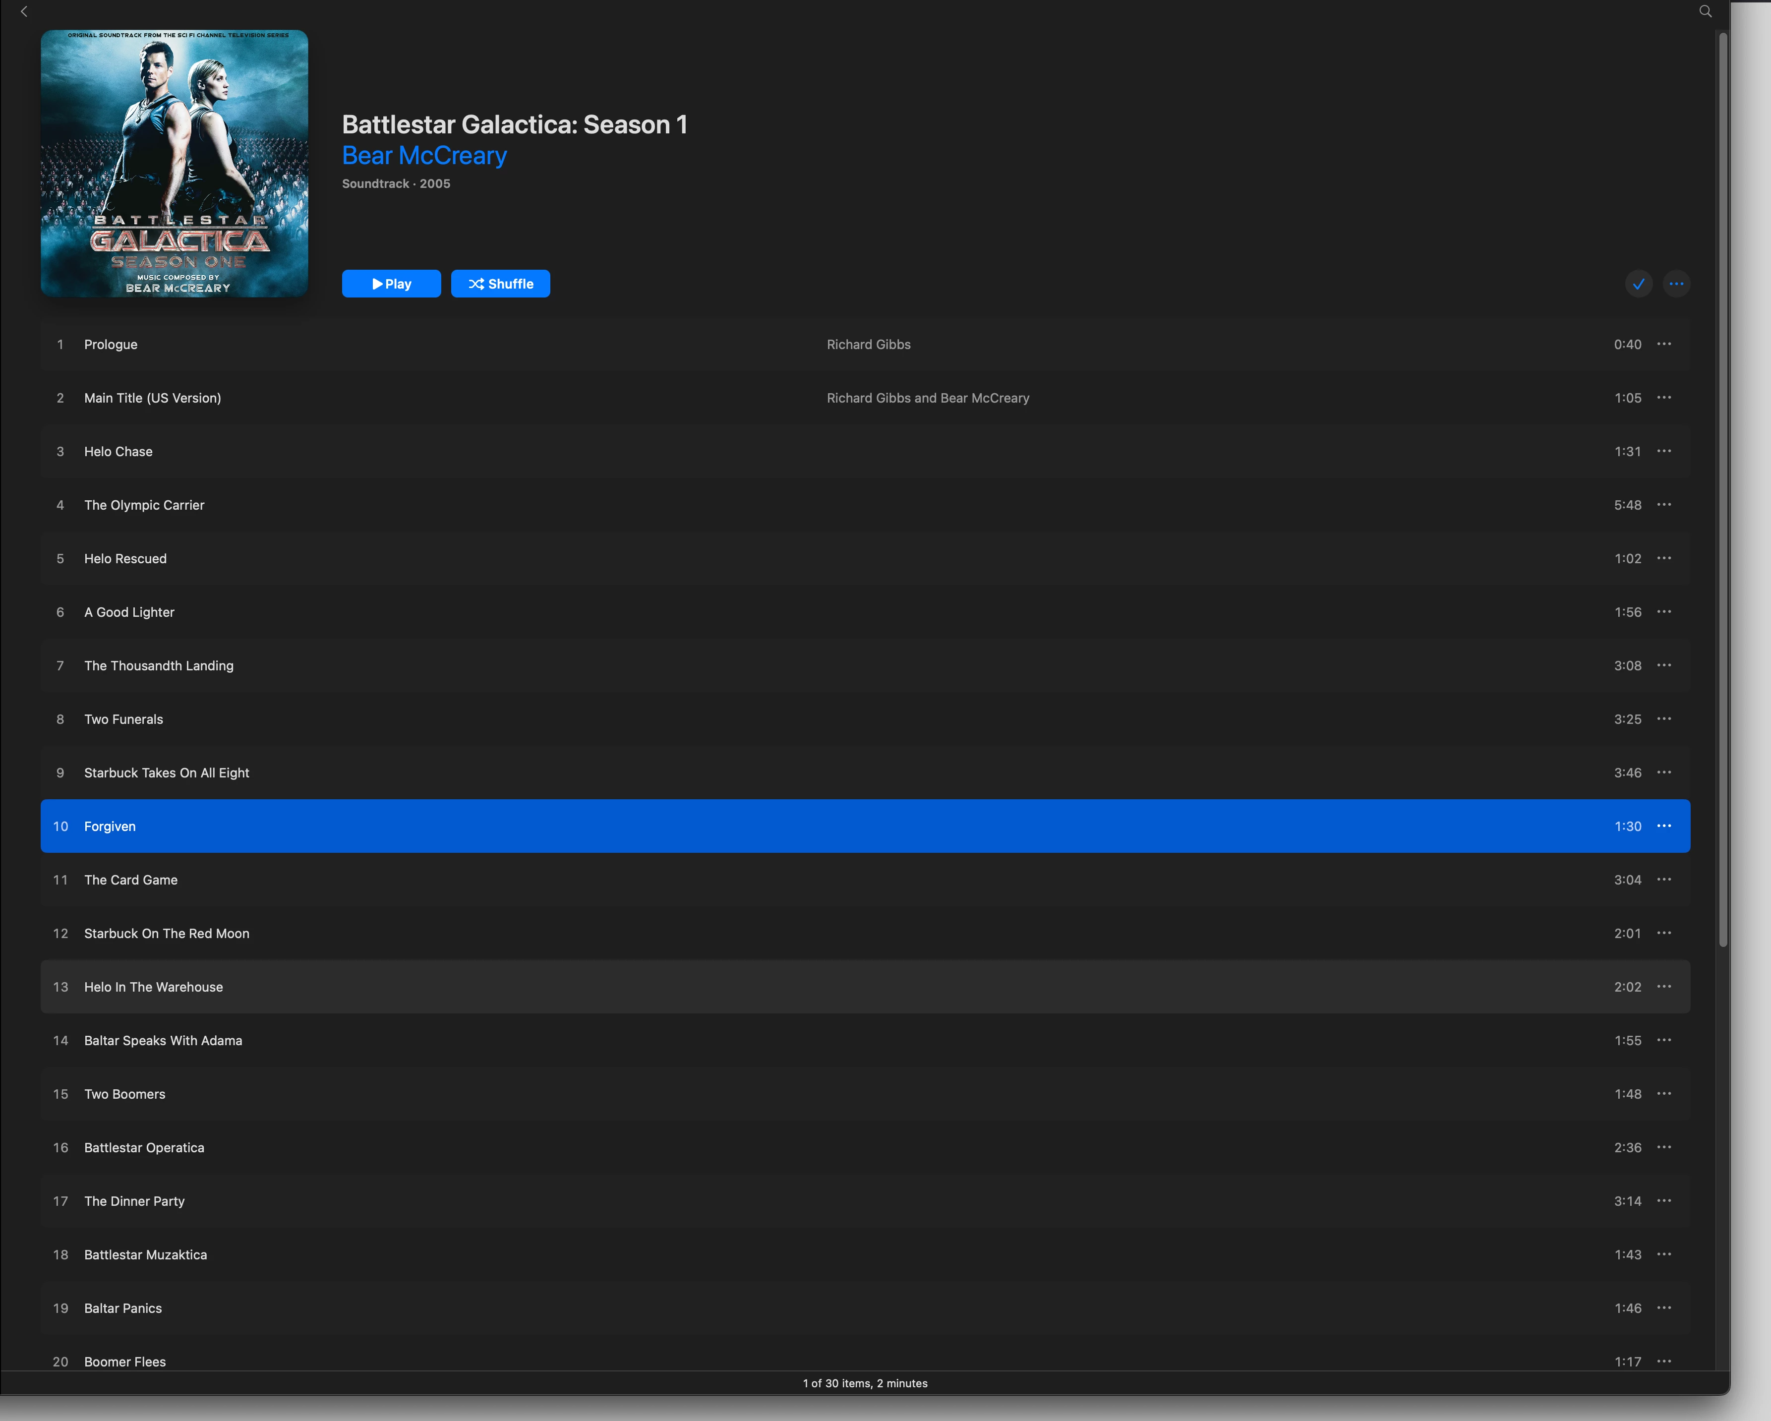Open Bear McCreary artist link
1771x1421 pixels.
pyautogui.click(x=424, y=155)
